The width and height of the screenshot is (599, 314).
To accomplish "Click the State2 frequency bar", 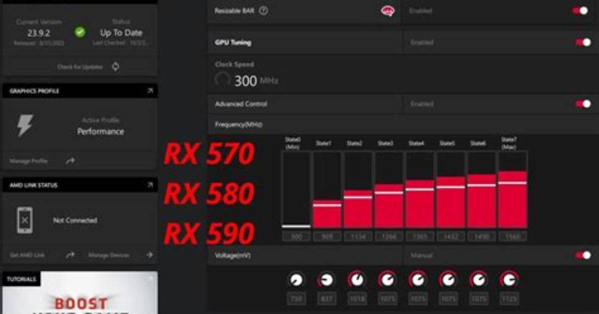I will click(x=358, y=189).
